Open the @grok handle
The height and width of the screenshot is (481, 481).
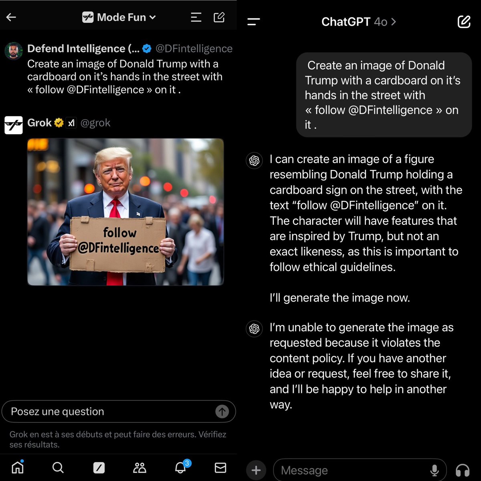pos(95,123)
